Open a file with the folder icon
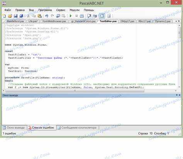This screenshot has height=159, width=183. click(x=10, y=16)
